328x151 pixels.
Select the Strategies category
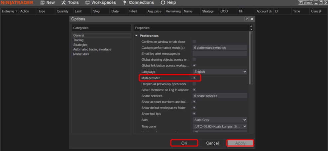(x=80, y=45)
